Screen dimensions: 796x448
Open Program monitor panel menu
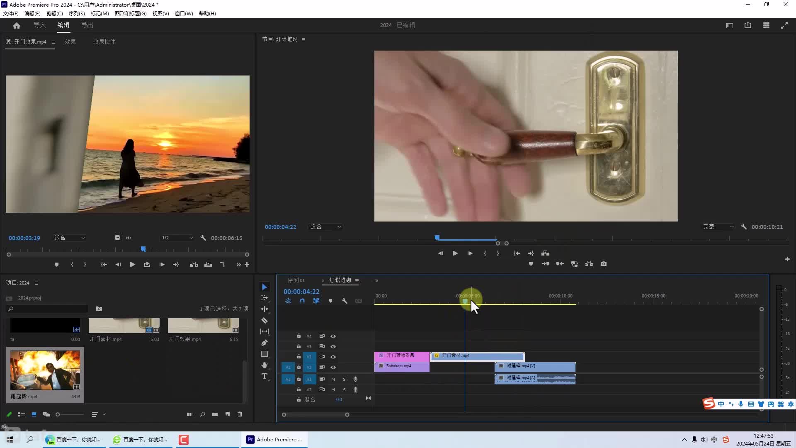click(x=303, y=39)
